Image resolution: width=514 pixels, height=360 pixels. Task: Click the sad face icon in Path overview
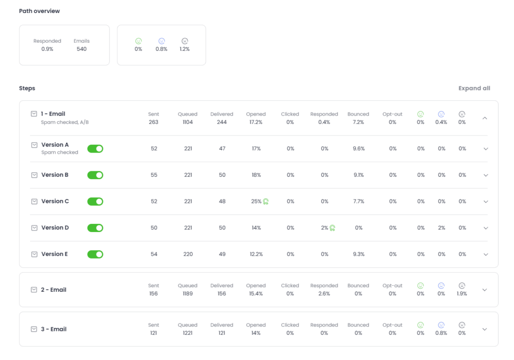point(185,41)
